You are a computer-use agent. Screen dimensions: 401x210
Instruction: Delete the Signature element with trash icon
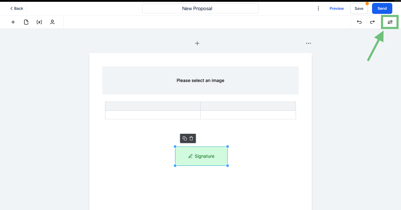191,138
